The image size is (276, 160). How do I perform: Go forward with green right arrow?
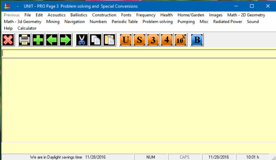(65, 40)
